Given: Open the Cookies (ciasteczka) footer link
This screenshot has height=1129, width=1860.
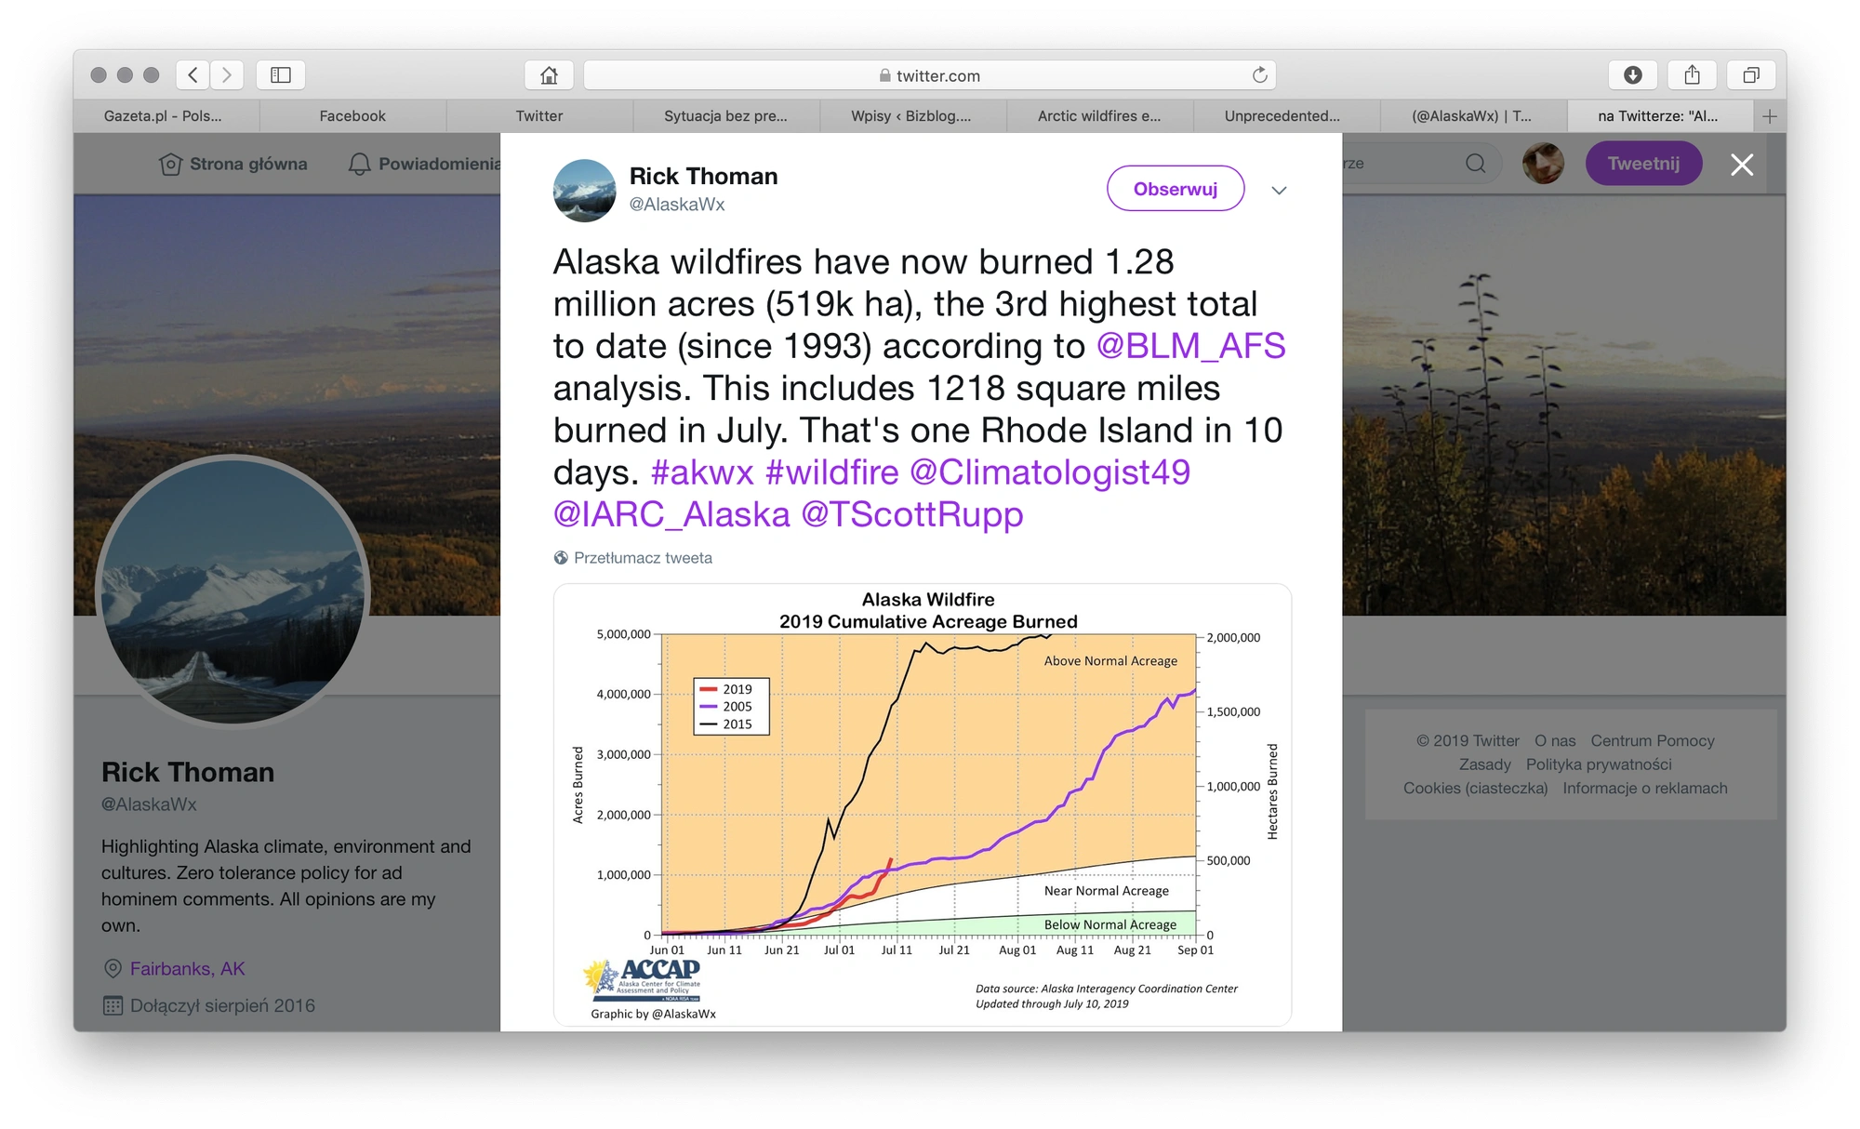Looking at the screenshot, I should [x=1476, y=789].
